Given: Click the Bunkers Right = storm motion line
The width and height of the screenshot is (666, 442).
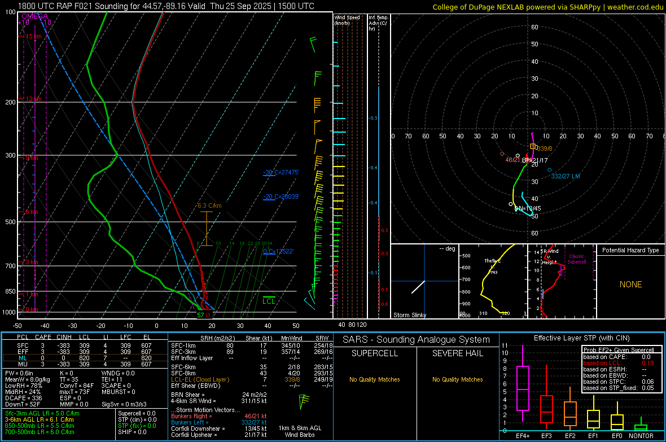Looking at the screenshot, I should click(x=219, y=416).
